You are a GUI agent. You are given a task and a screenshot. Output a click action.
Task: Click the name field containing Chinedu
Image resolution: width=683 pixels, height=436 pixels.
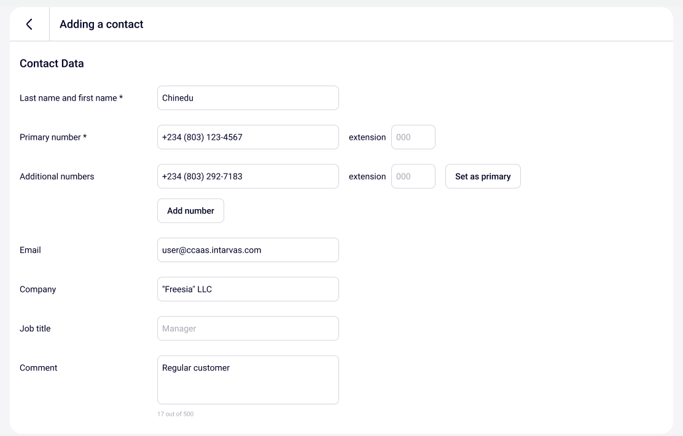(248, 98)
